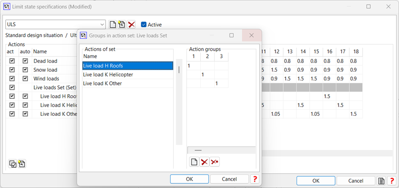Select Snow load row in Actions table

click(45, 70)
